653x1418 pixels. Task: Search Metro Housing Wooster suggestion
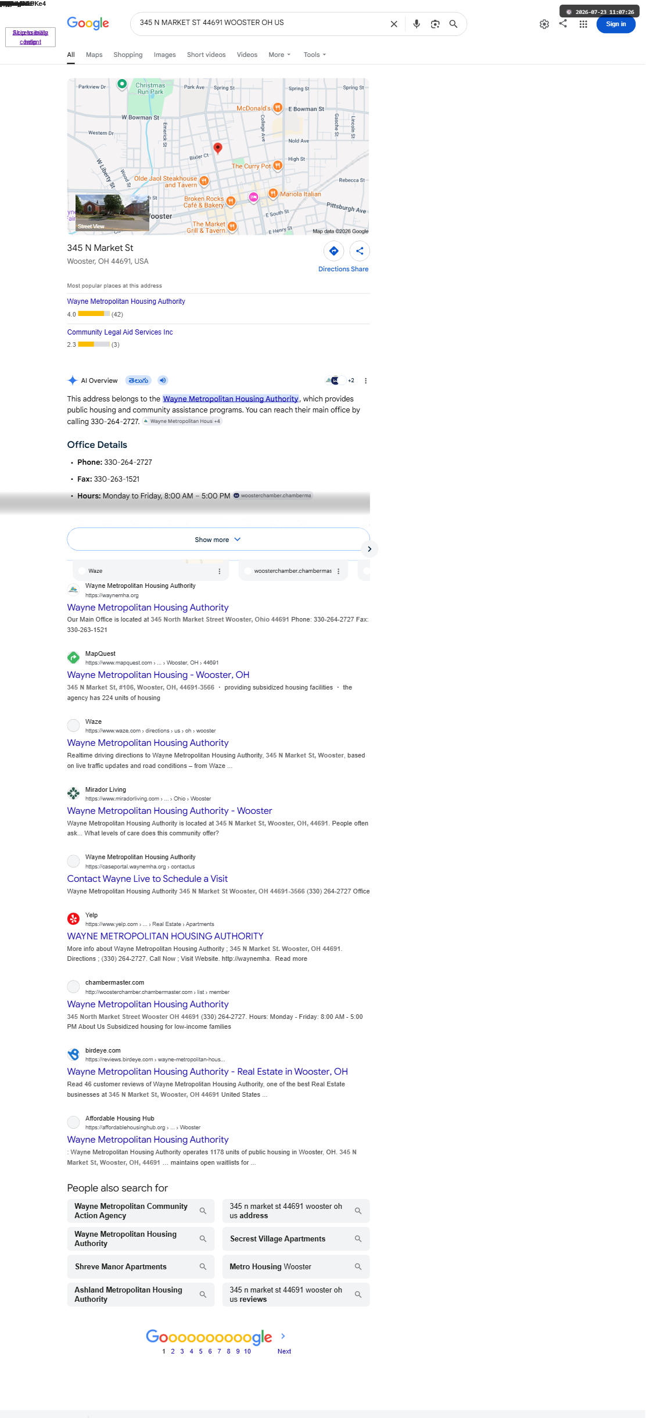(x=296, y=1266)
